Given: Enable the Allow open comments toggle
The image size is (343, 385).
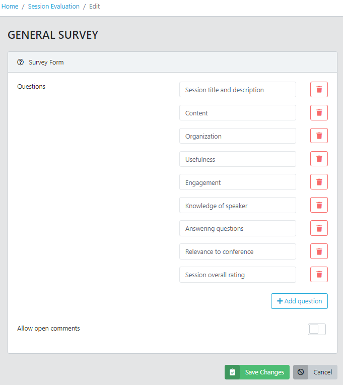Looking at the screenshot, I should pyautogui.click(x=317, y=329).
